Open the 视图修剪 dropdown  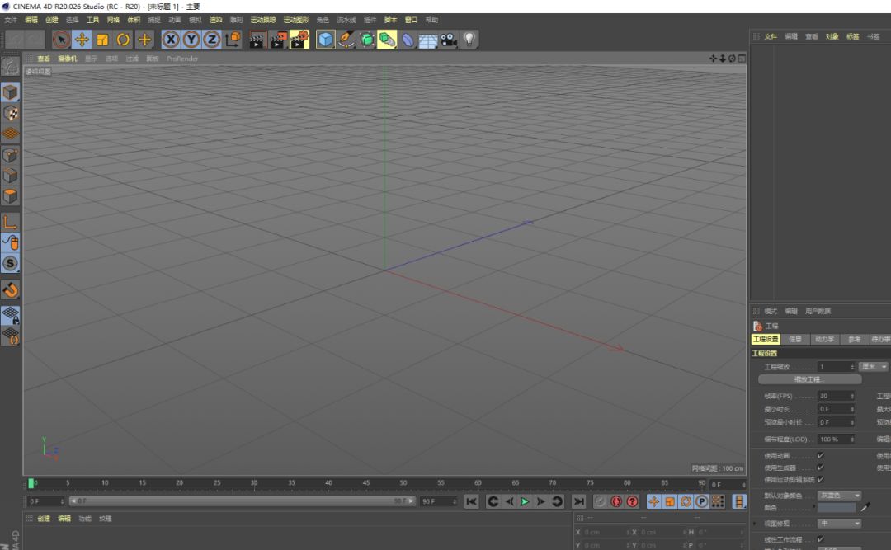[839, 524]
